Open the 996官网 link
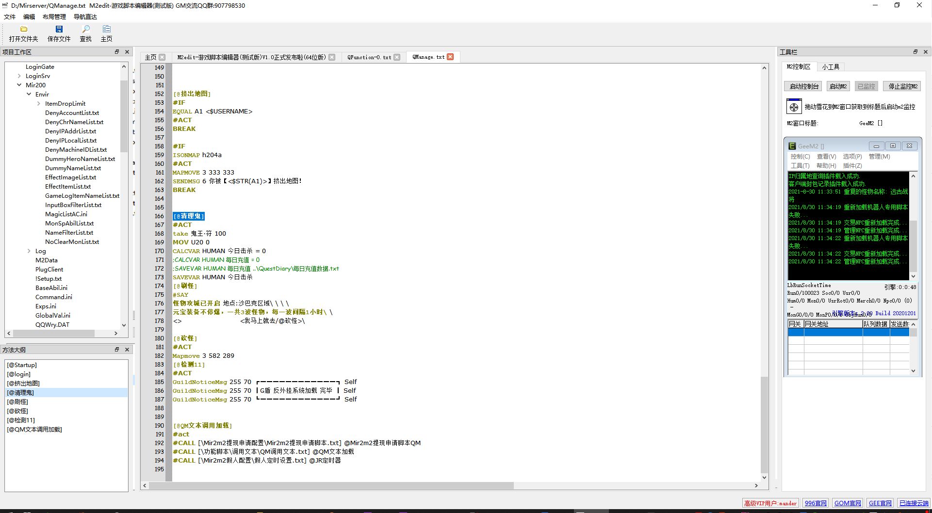Image resolution: width=932 pixels, height=513 pixels. [x=816, y=503]
